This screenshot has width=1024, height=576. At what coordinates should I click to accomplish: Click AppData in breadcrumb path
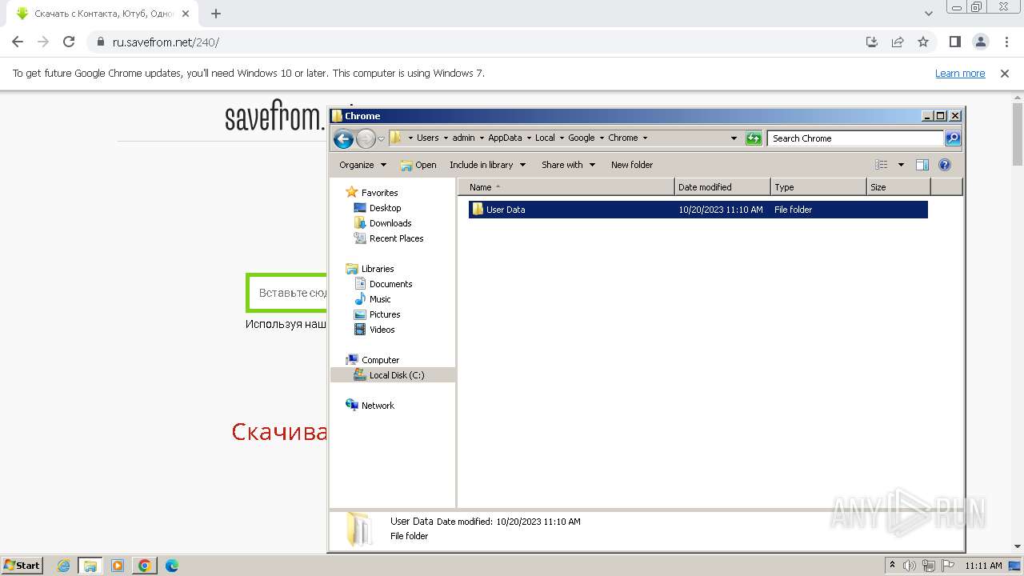[x=505, y=138]
